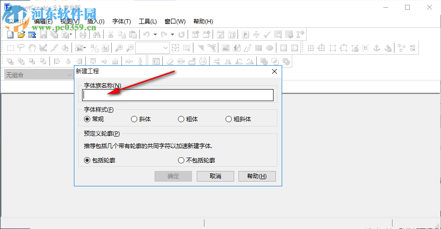Screen dimensions: 441x229
Task: Click the show grid icon
Action: click(310, 48)
